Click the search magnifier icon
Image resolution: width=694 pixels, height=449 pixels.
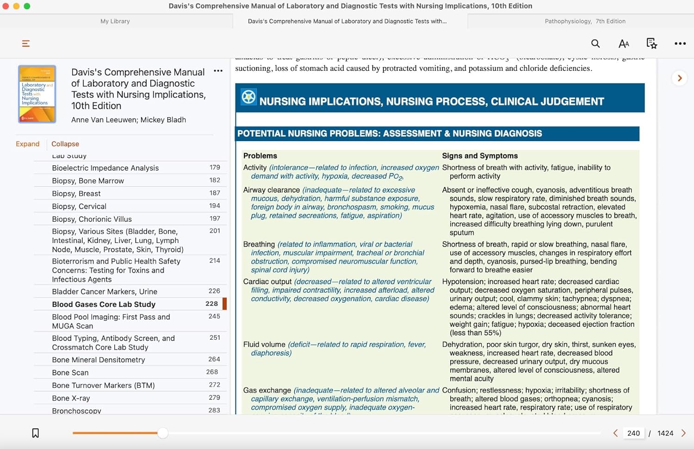(595, 44)
